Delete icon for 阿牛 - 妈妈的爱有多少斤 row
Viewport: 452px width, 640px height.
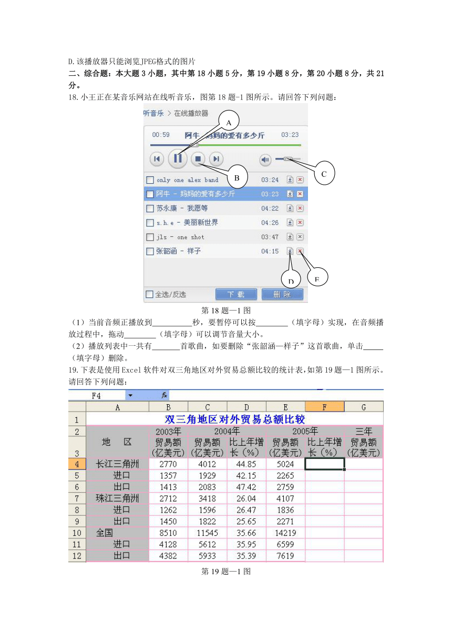[300, 194]
